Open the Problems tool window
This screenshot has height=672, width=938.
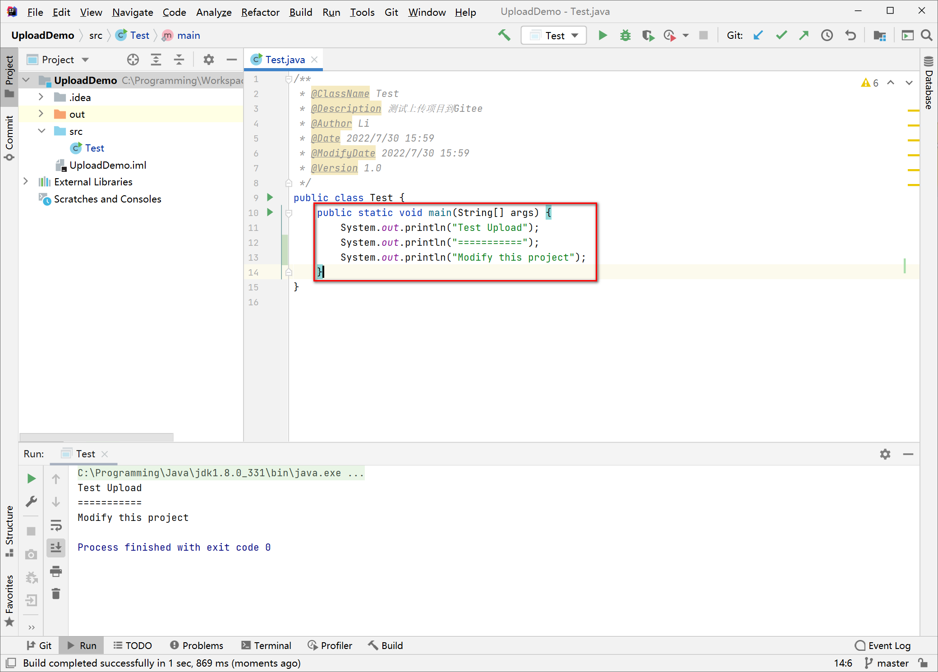pos(197,645)
